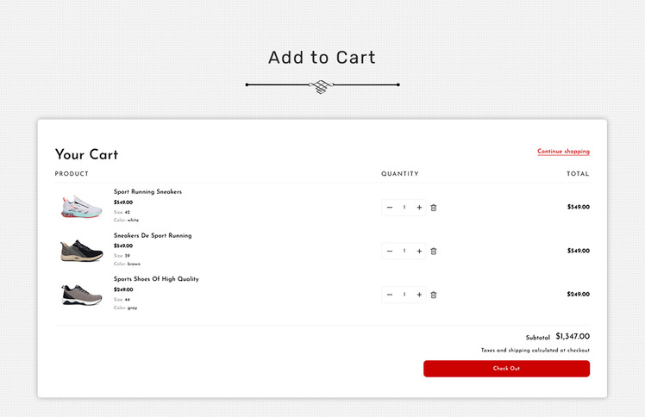
Task: Click the QUANTITY column header
Action: coord(400,174)
